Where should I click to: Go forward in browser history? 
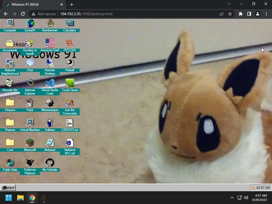pyautogui.click(x=14, y=14)
